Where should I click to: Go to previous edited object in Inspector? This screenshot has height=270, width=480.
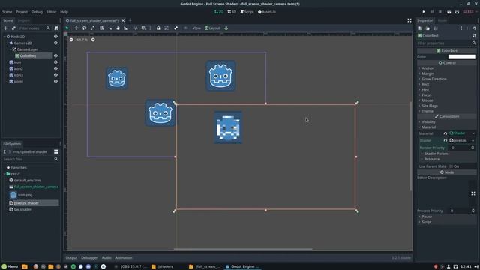pos(461,28)
